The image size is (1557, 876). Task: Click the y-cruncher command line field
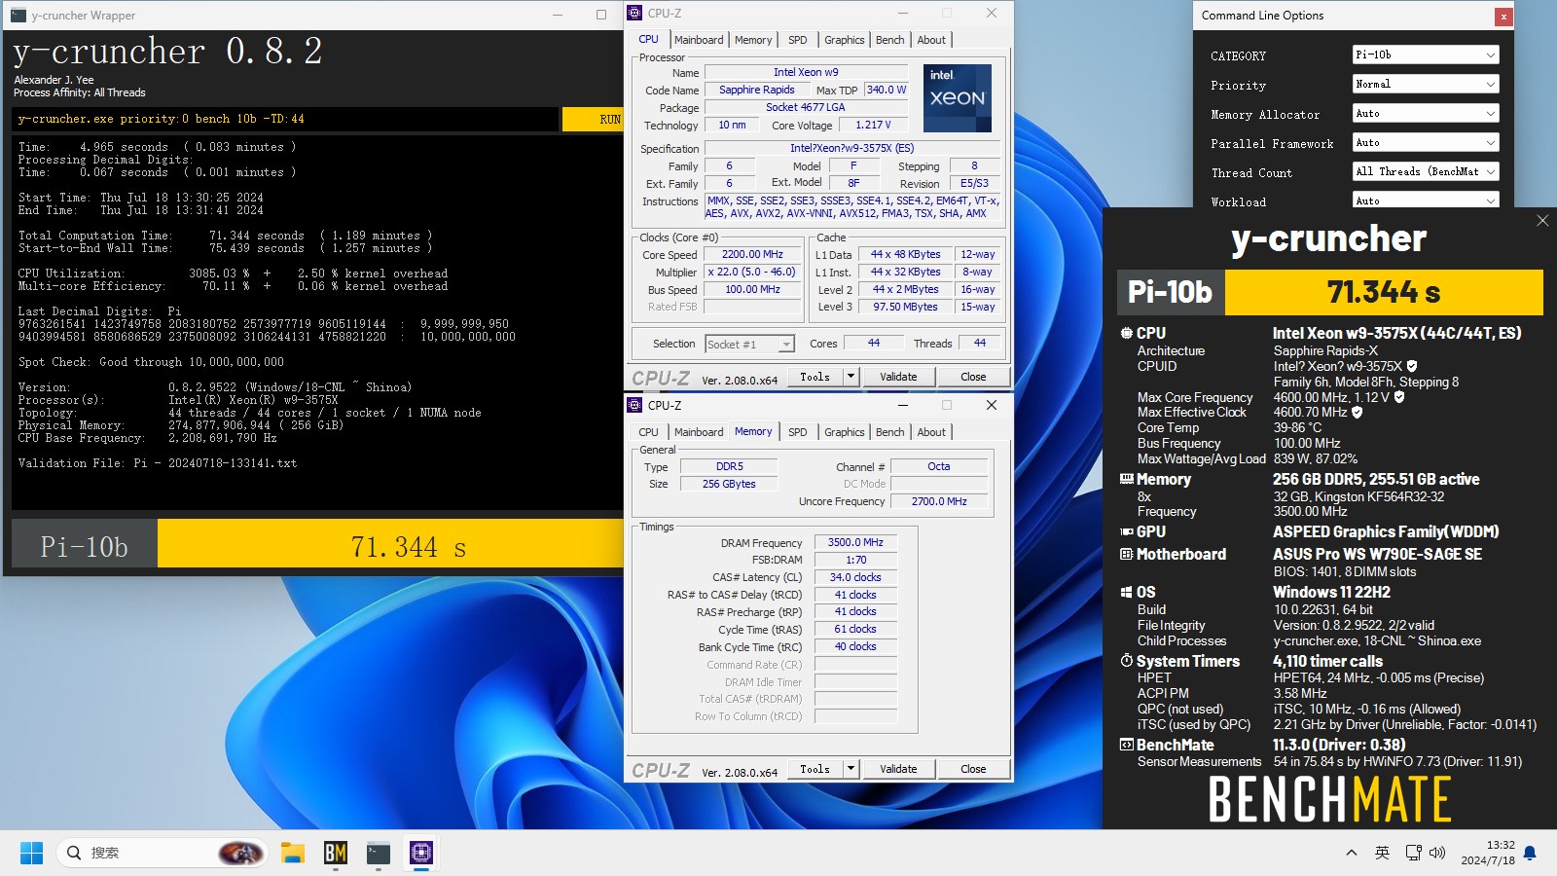tap(286, 119)
